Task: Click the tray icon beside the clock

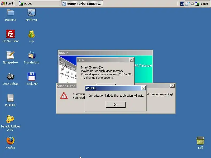Action: [x=197, y=4]
